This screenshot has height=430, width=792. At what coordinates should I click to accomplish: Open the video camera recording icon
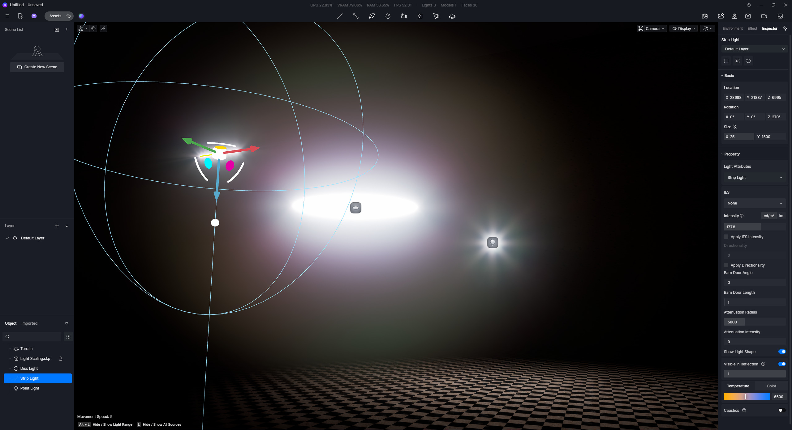click(764, 16)
